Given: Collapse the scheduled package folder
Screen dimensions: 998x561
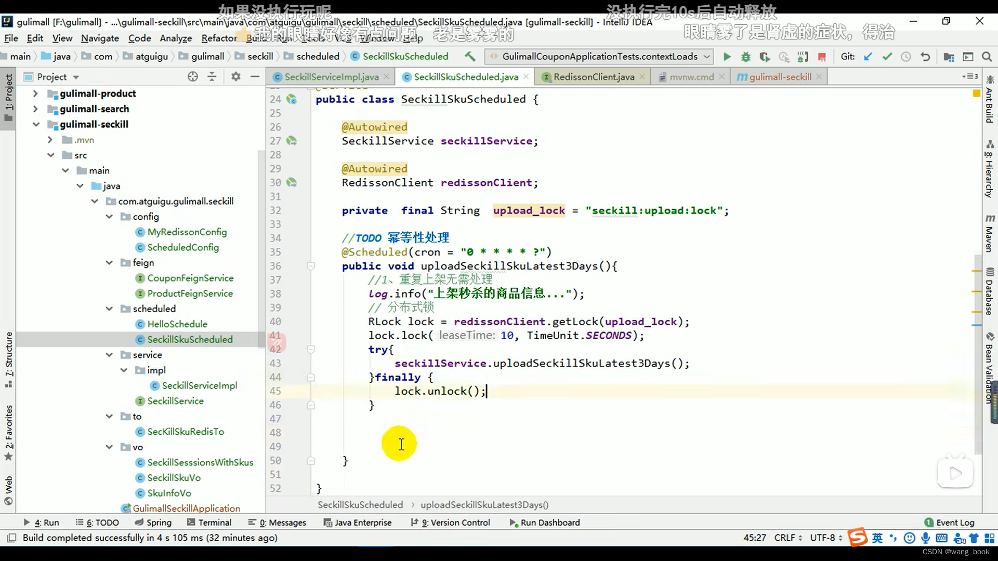Looking at the screenshot, I should click(x=109, y=309).
